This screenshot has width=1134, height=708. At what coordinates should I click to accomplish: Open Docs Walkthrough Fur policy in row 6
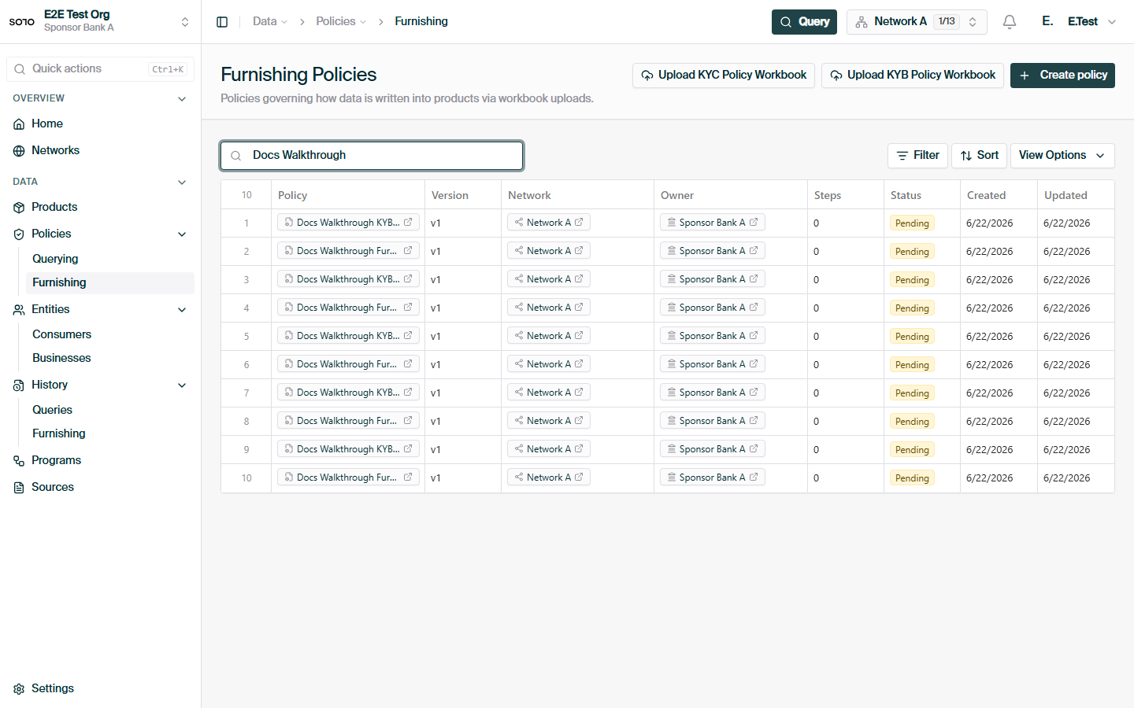coord(347,364)
